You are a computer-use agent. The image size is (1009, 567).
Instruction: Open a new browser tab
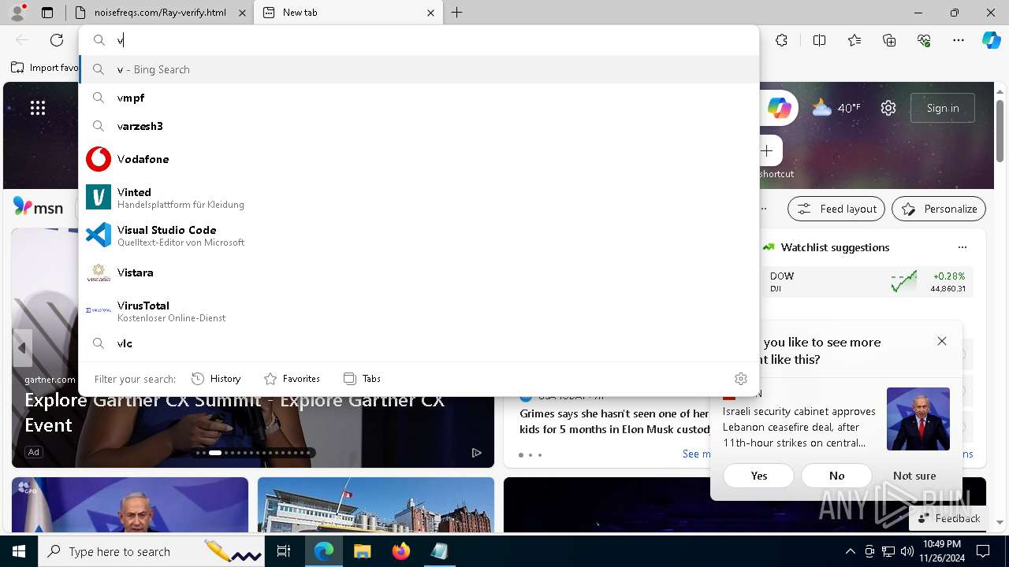[457, 13]
